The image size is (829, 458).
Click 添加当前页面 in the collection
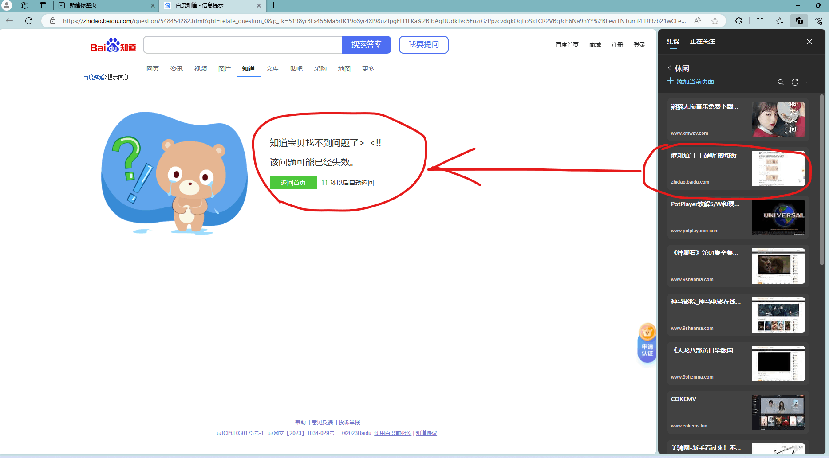coord(691,82)
